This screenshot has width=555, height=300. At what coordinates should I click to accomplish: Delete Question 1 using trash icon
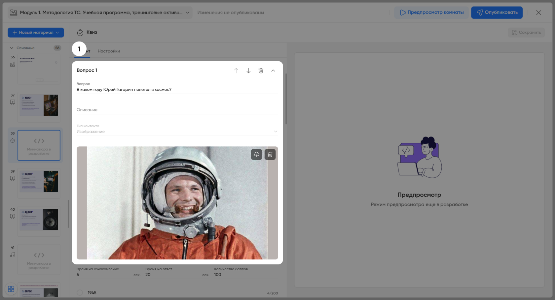tap(261, 71)
